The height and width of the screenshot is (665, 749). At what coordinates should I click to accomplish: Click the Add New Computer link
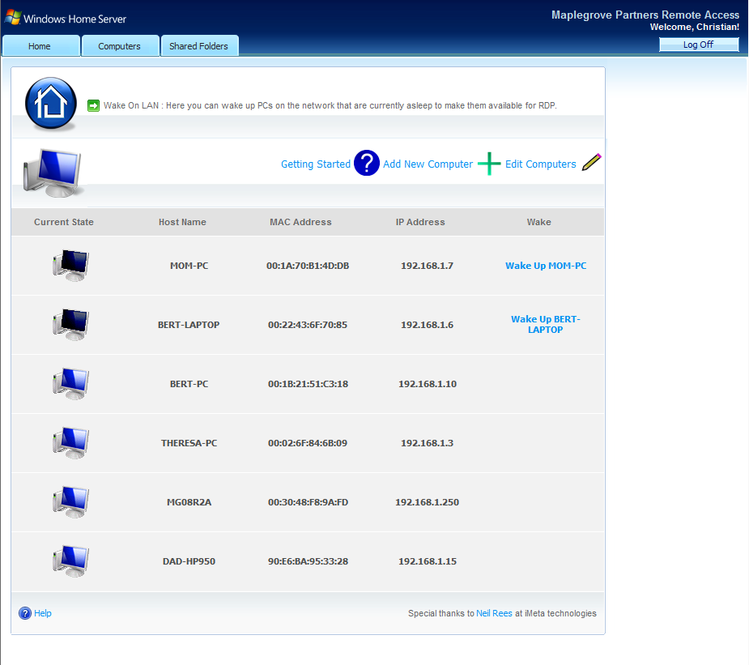[428, 164]
